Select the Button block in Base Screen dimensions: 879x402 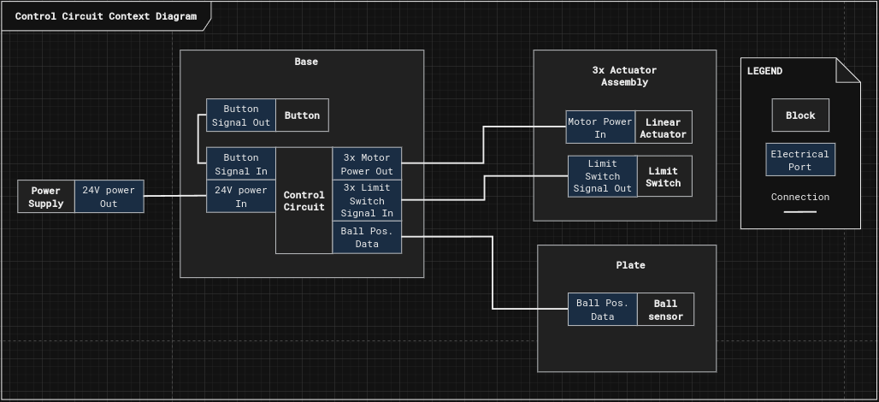302,115
